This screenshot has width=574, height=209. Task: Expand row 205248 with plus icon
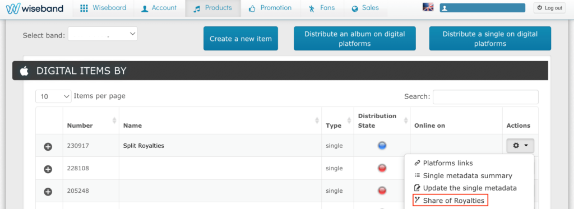pos(48,192)
